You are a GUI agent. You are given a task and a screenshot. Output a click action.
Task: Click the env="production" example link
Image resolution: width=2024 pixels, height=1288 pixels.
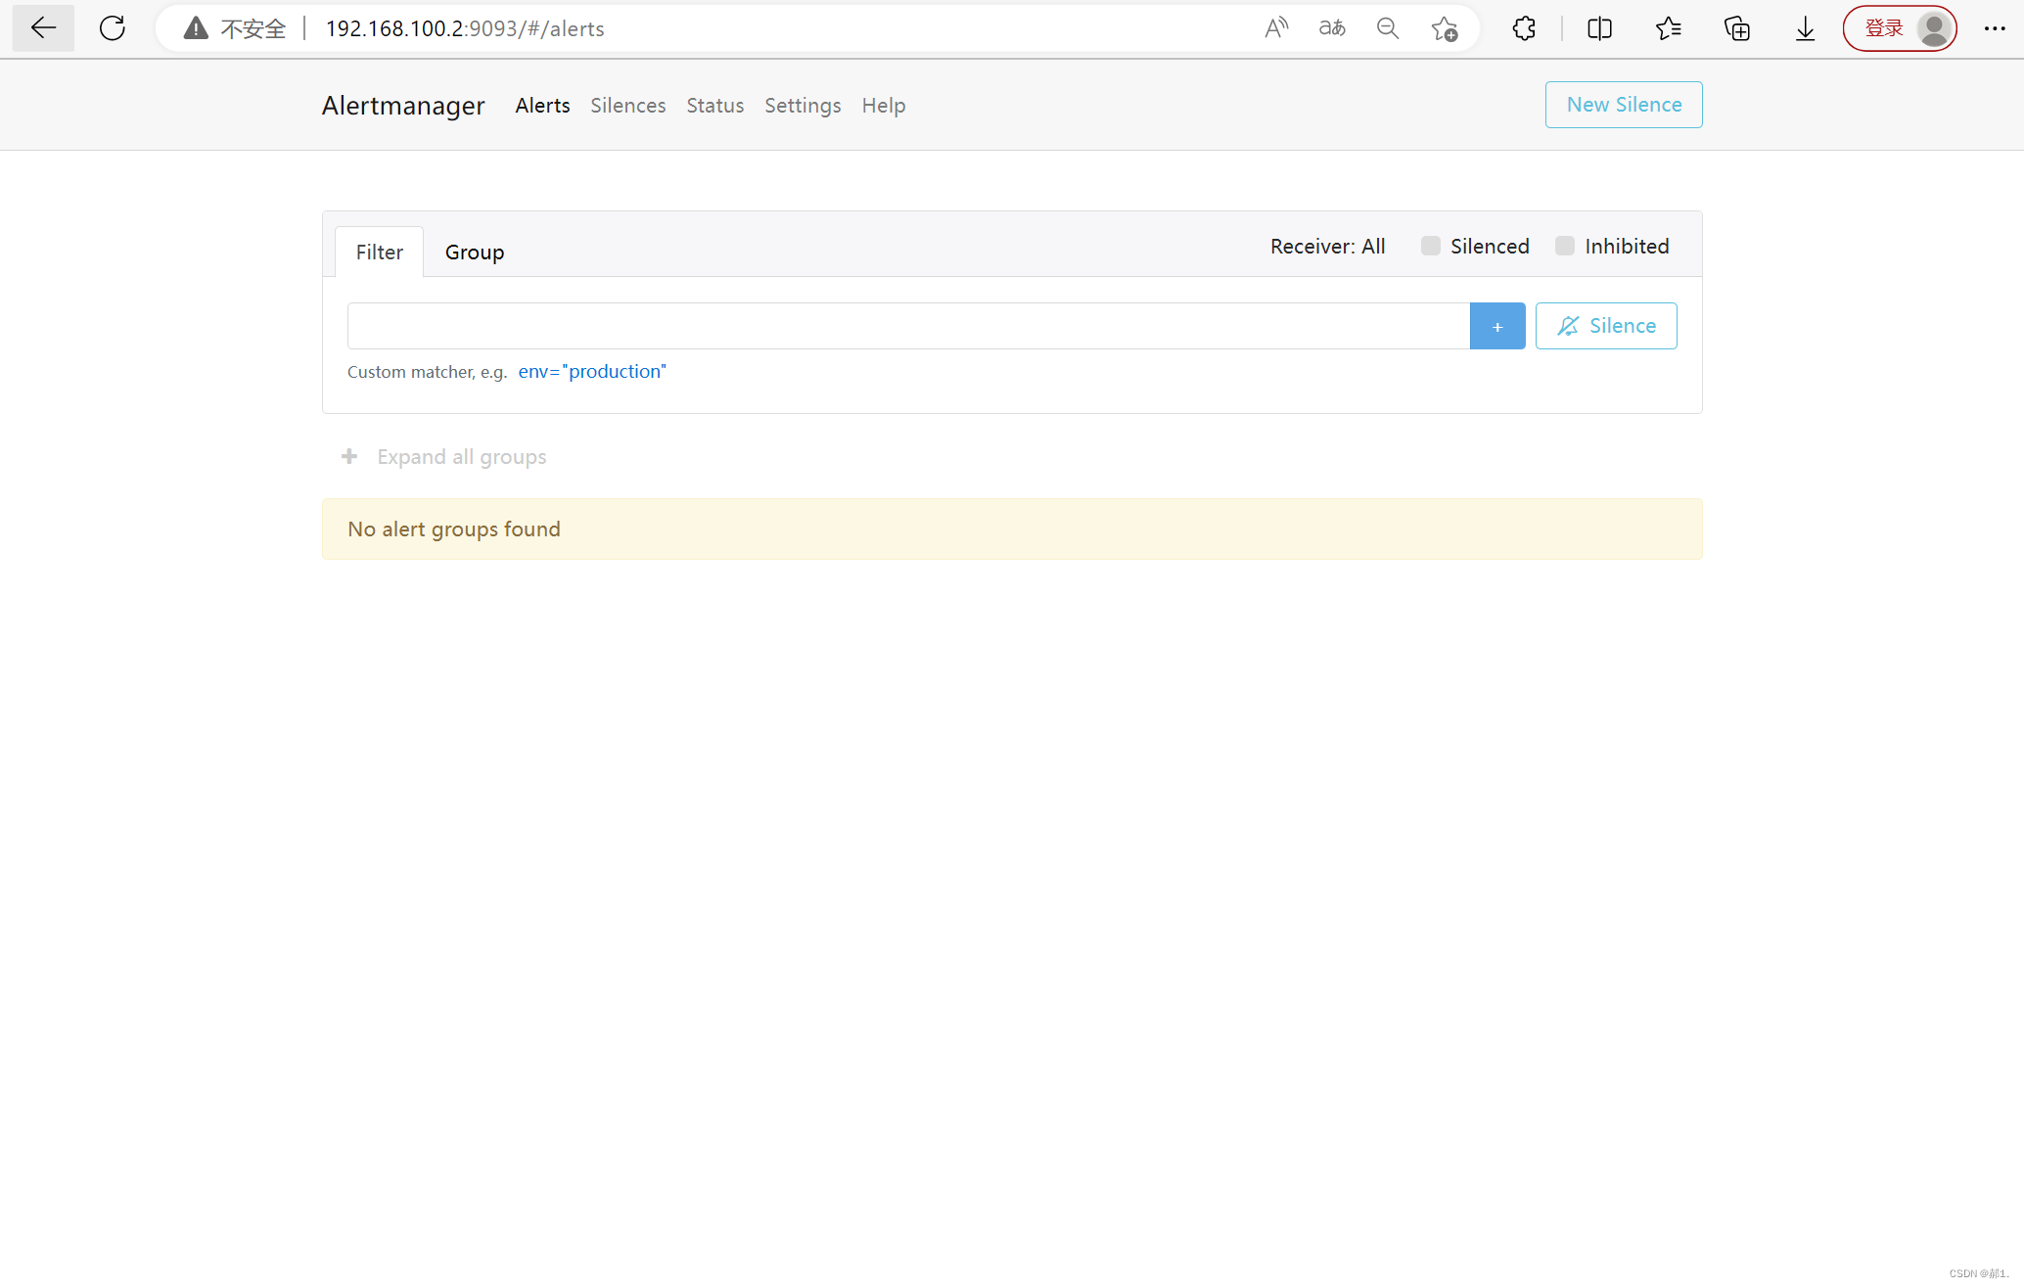click(x=591, y=371)
